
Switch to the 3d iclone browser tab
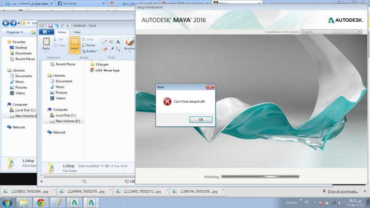coord(80,3)
